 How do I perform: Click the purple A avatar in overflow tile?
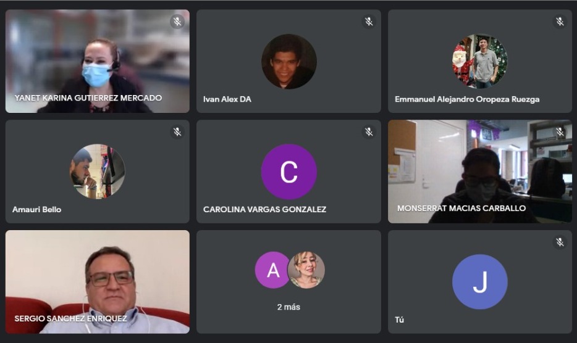[273, 270]
